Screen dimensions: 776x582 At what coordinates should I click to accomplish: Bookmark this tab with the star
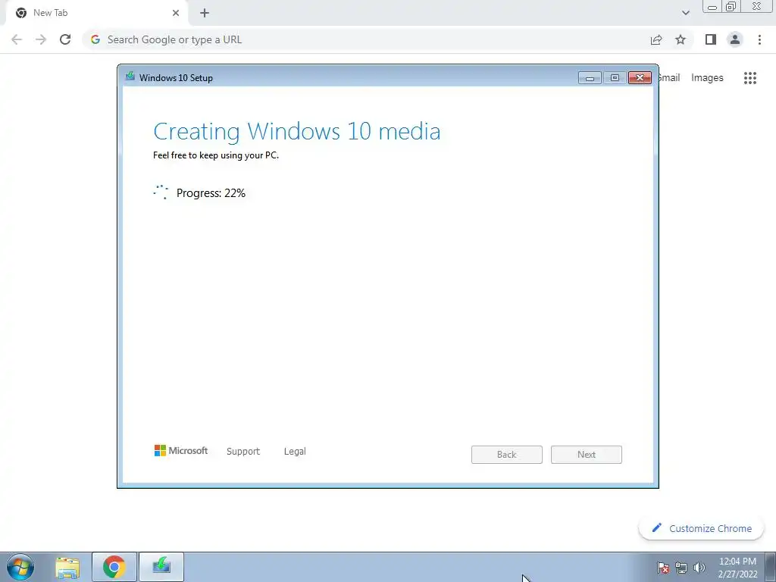pos(681,39)
